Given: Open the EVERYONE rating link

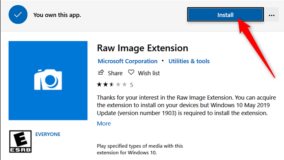Looking at the screenshot, I should [48, 134].
